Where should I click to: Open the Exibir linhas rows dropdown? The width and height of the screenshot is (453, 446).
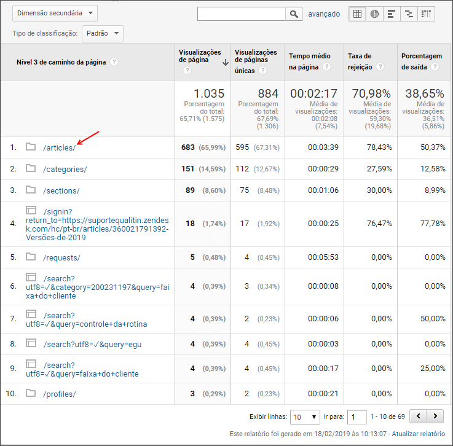pyautogui.click(x=305, y=417)
